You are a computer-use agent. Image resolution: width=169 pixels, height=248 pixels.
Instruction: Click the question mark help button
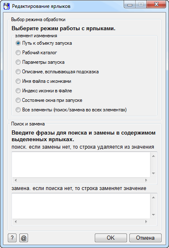pos(12,238)
